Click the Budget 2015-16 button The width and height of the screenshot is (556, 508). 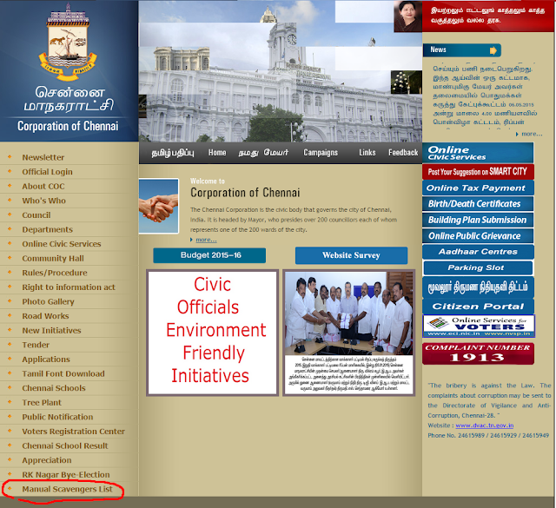point(209,255)
